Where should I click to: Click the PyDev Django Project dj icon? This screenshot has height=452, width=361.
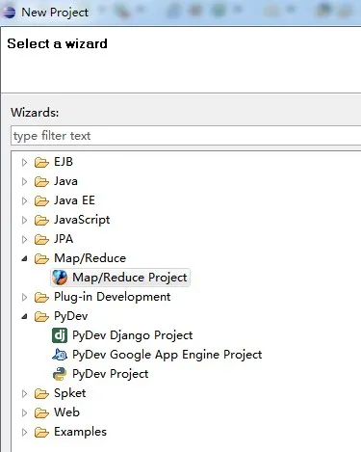tap(60, 335)
